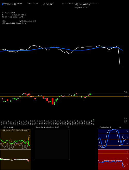Open the ADX indicator mini chart

click(x=15, y=139)
